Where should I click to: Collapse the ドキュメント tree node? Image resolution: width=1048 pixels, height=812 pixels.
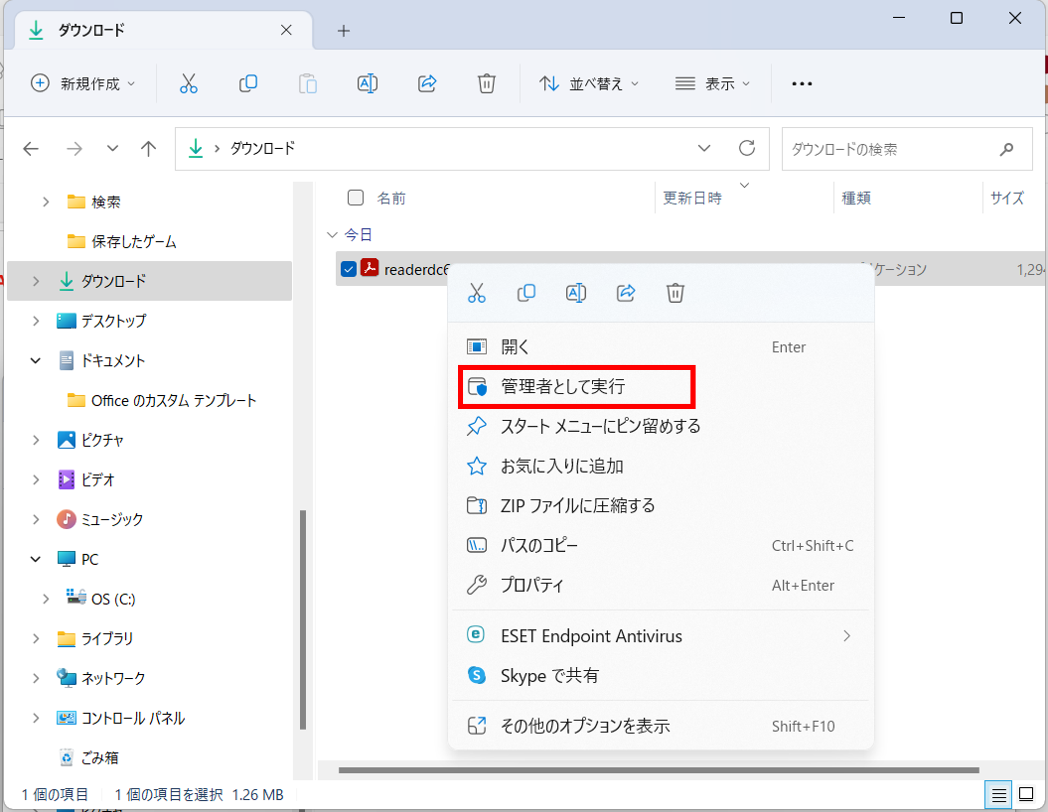point(35,361)
